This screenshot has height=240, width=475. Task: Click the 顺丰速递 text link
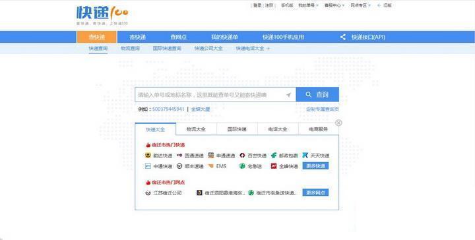(x=194, y=166)
